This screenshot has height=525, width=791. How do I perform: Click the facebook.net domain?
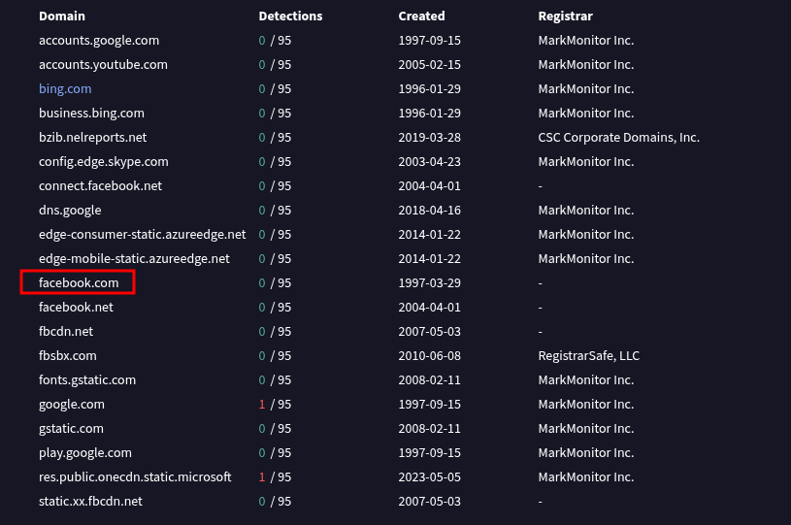pos(76,307)
